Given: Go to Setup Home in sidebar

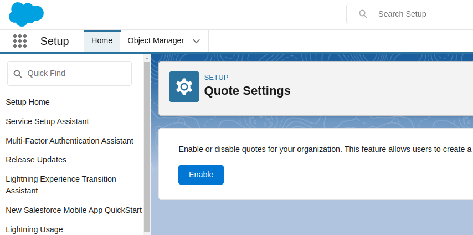Looking at the screenshot, I should [28, 102].
